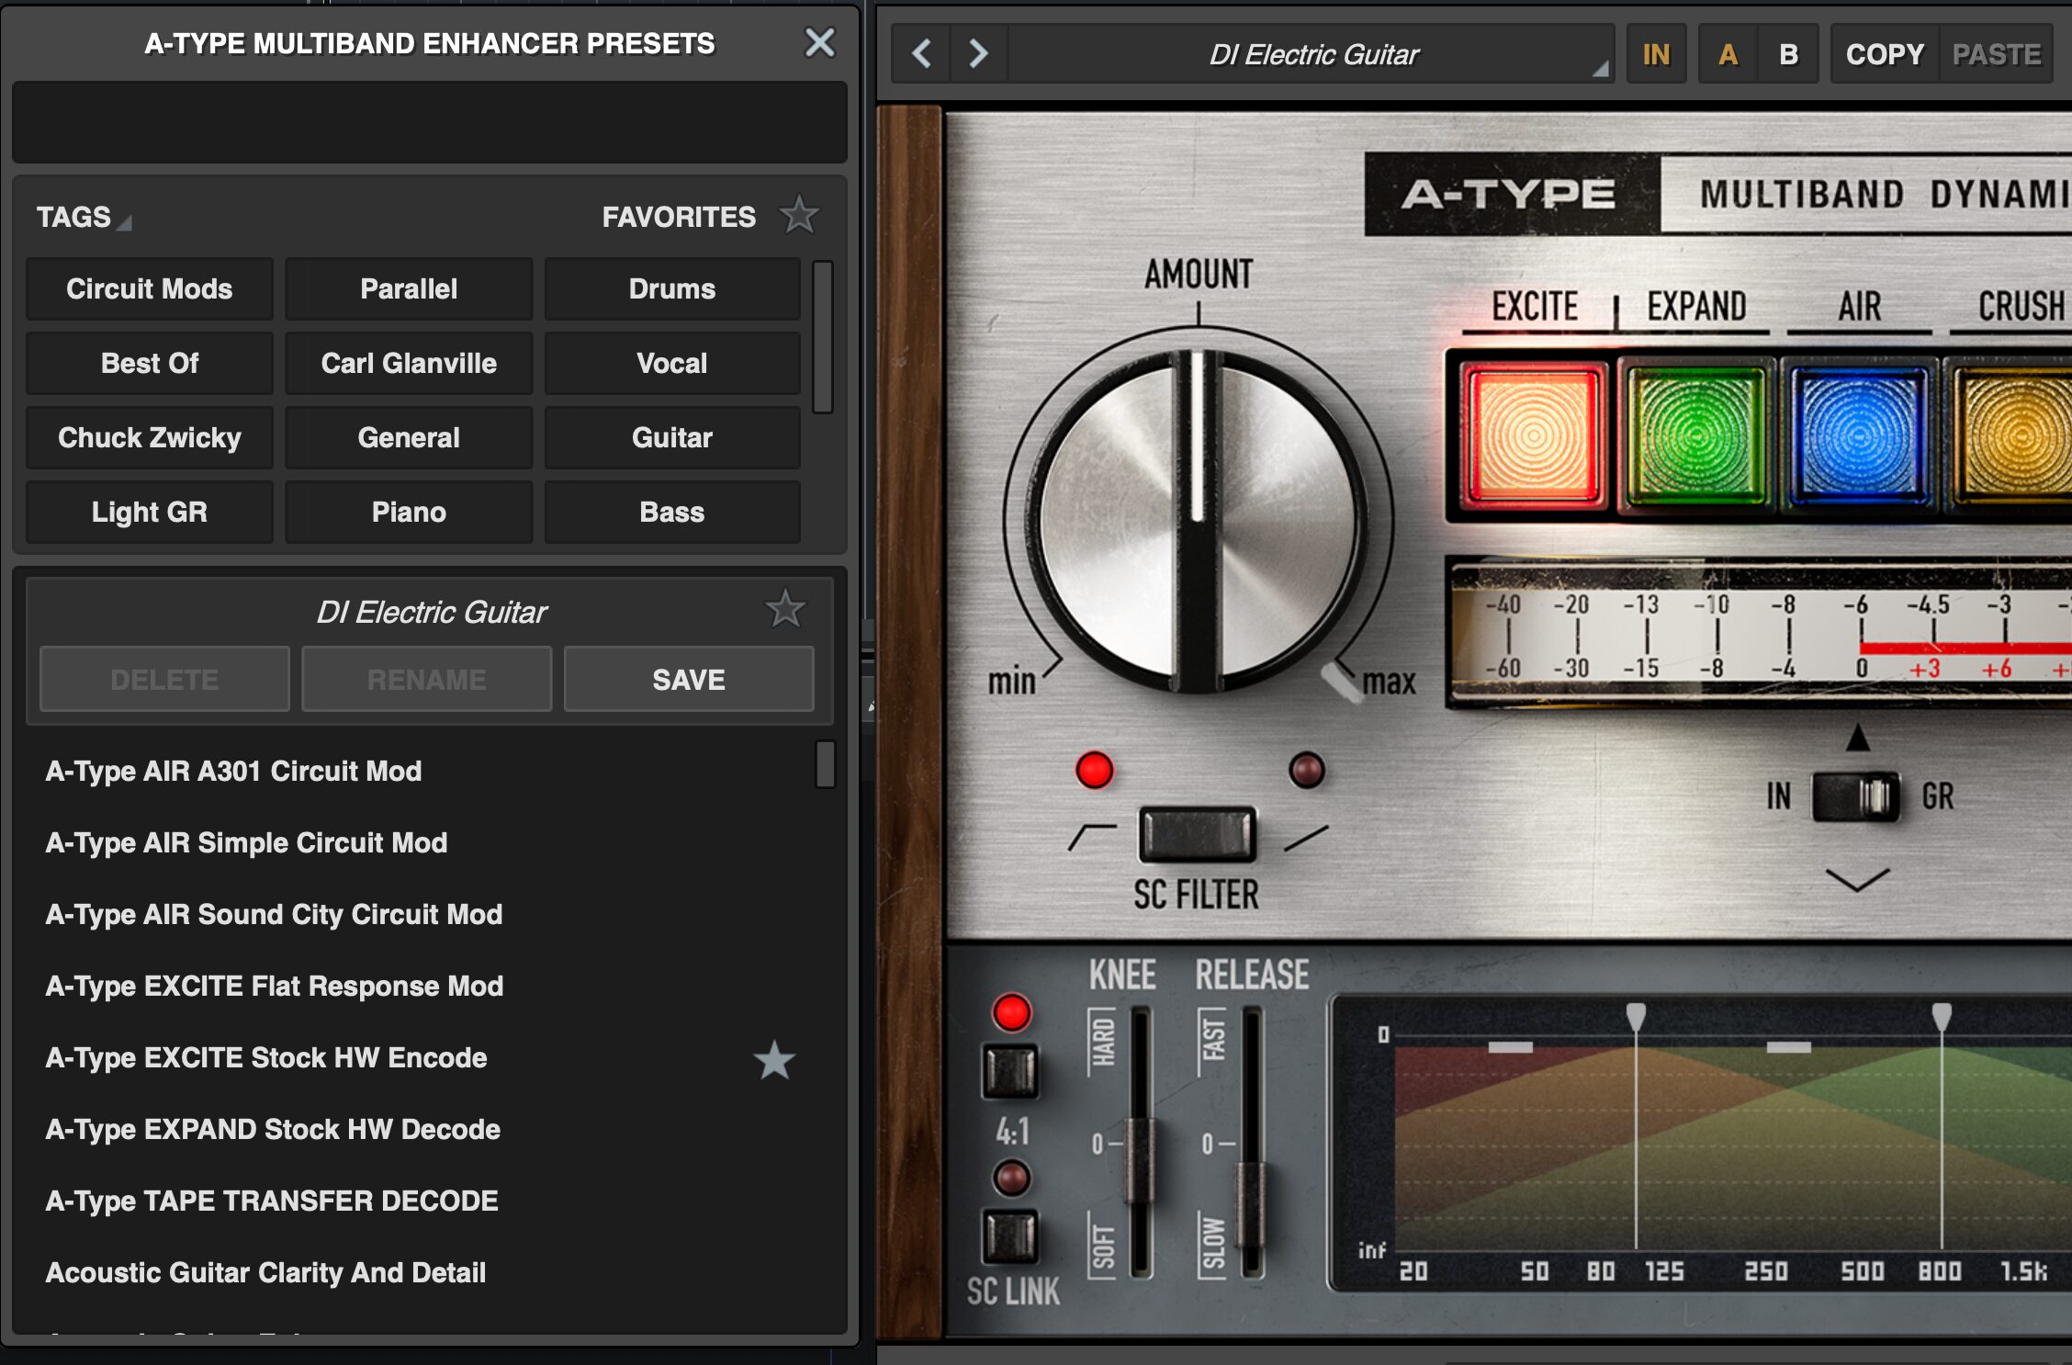Filter by the Chuck Zwicky tag
Screen dimensions: 2072x1365
coord(149,437)
